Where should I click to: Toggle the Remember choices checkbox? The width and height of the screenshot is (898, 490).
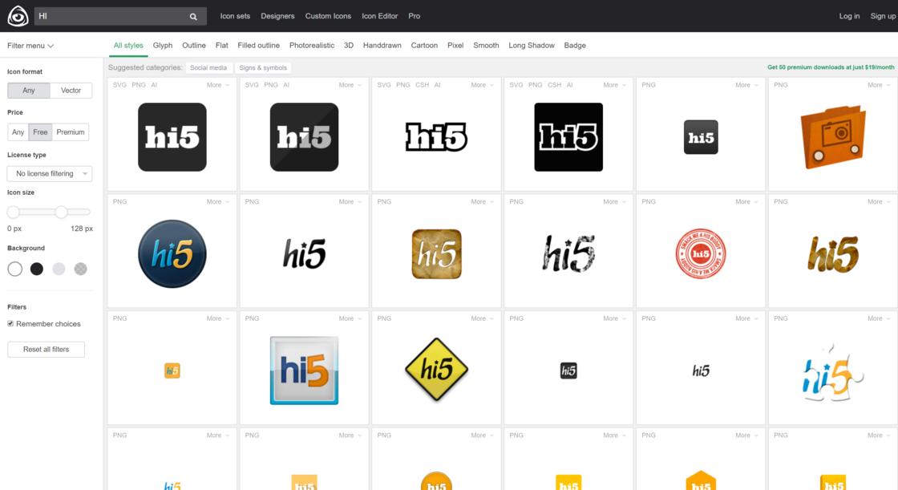click(10, 324)
